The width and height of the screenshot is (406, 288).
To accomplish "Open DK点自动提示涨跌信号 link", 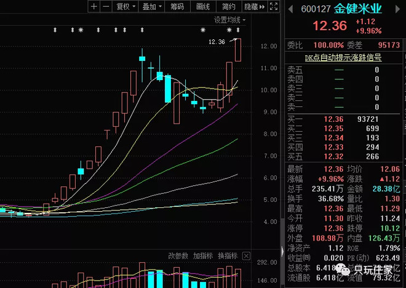I will pyautogui.click(x=343, y=57).
